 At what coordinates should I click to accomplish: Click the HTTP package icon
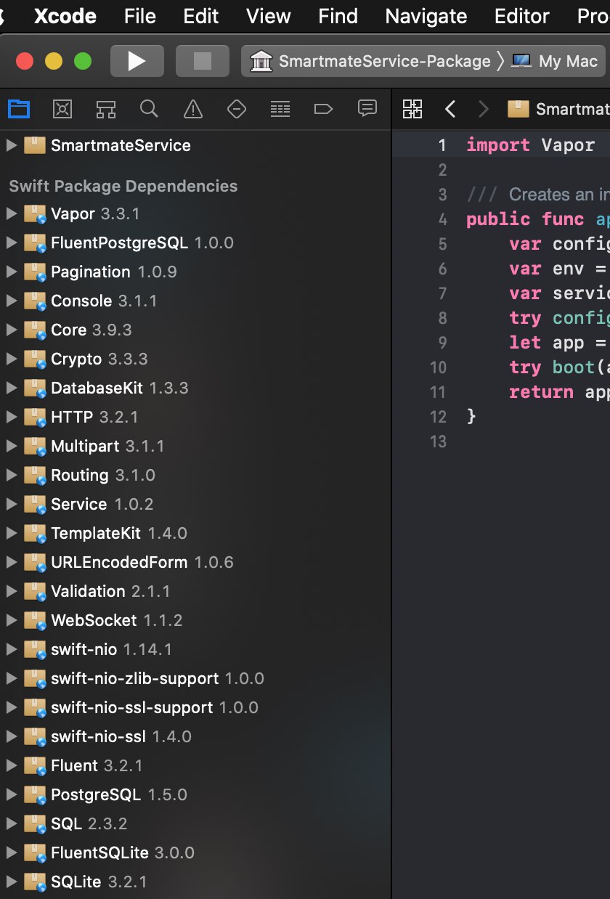(x=35, y=417)
